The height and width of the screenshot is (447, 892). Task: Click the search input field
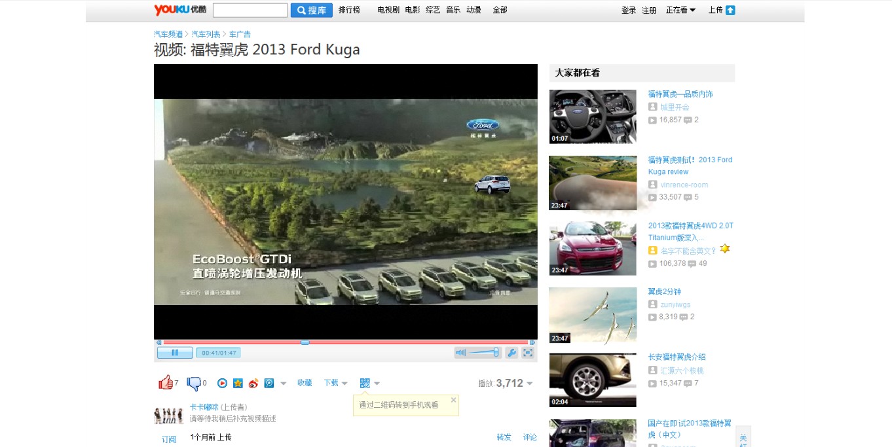point(250,10)
